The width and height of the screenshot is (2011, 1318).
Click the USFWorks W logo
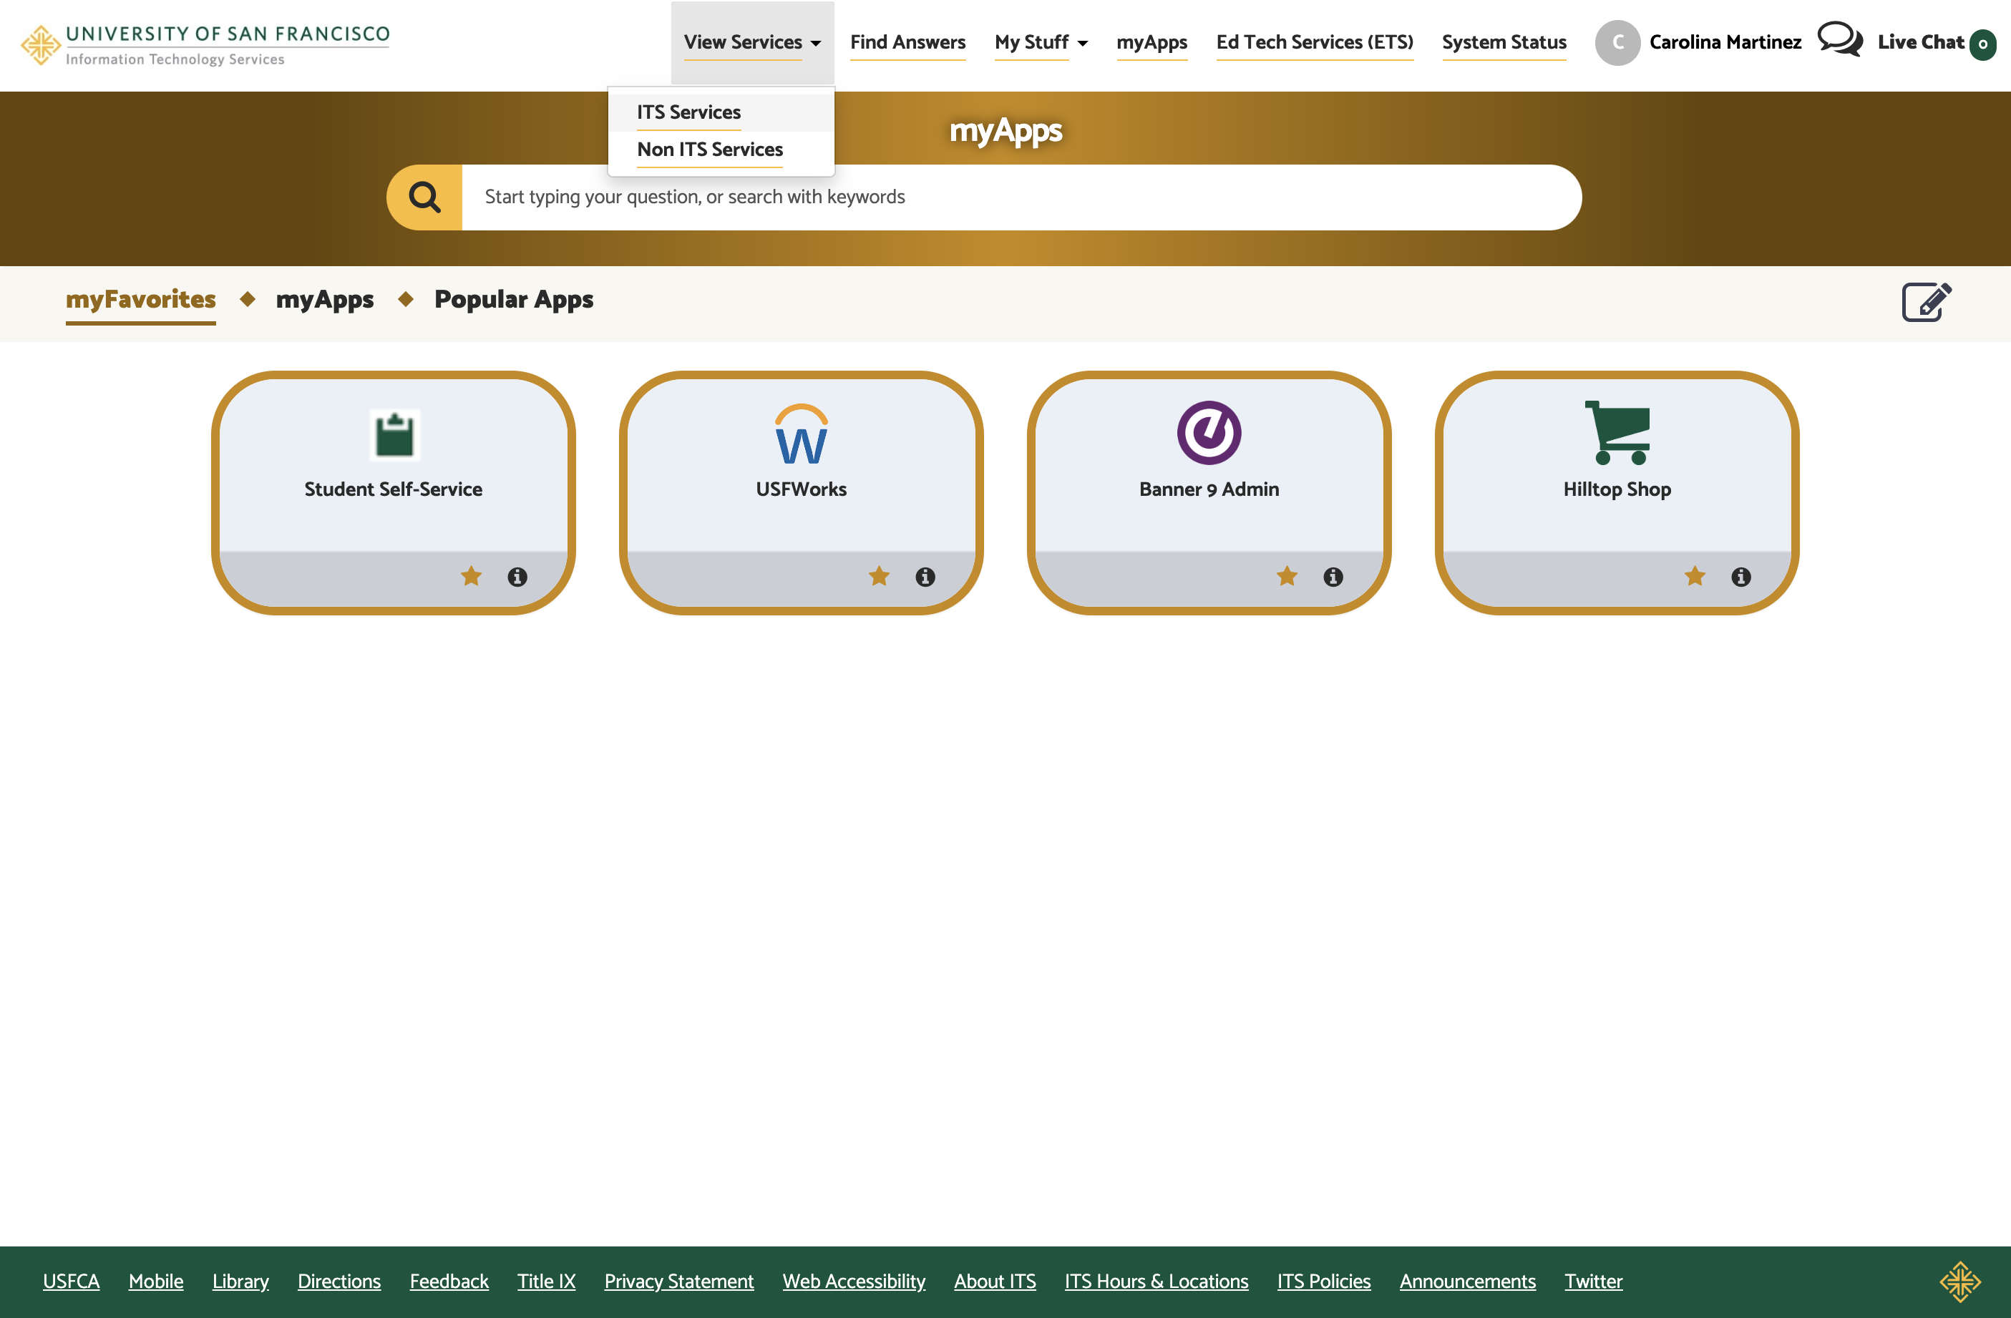(801, 434)
